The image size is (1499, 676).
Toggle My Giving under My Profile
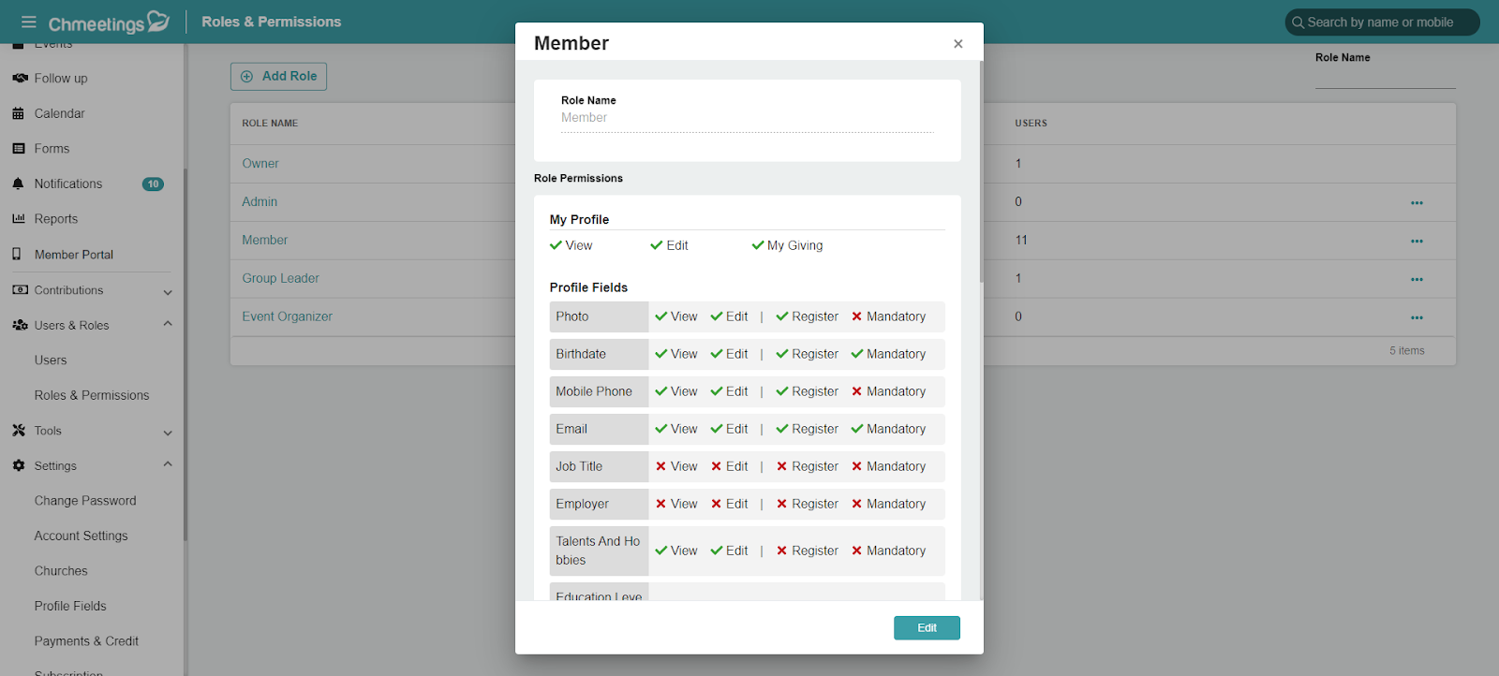coord(787,245)
